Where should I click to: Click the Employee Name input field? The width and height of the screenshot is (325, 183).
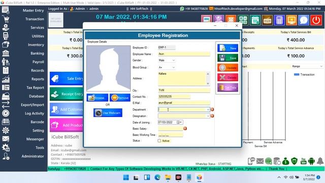tap(184, 54)
